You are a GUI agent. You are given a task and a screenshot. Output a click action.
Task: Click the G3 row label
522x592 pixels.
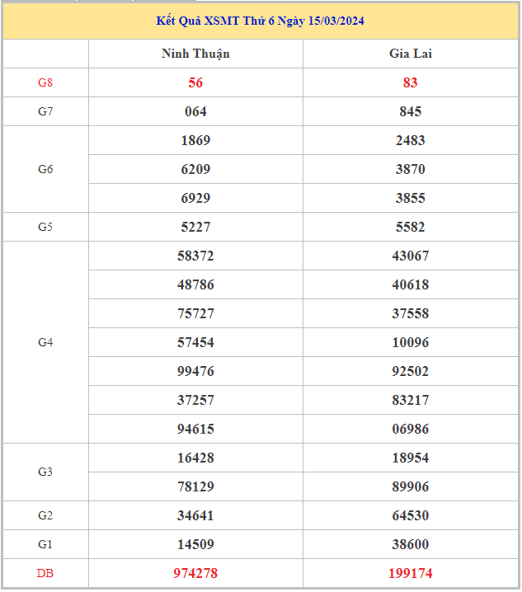click(45, 472)
